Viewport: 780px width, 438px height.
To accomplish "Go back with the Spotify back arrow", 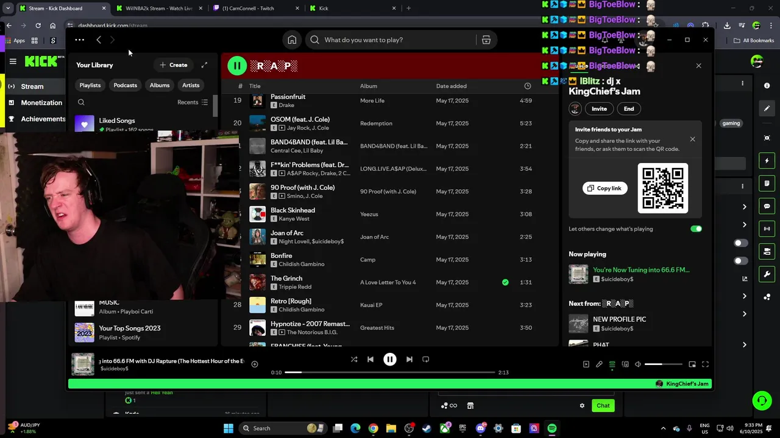I will [x=99, y=40].
